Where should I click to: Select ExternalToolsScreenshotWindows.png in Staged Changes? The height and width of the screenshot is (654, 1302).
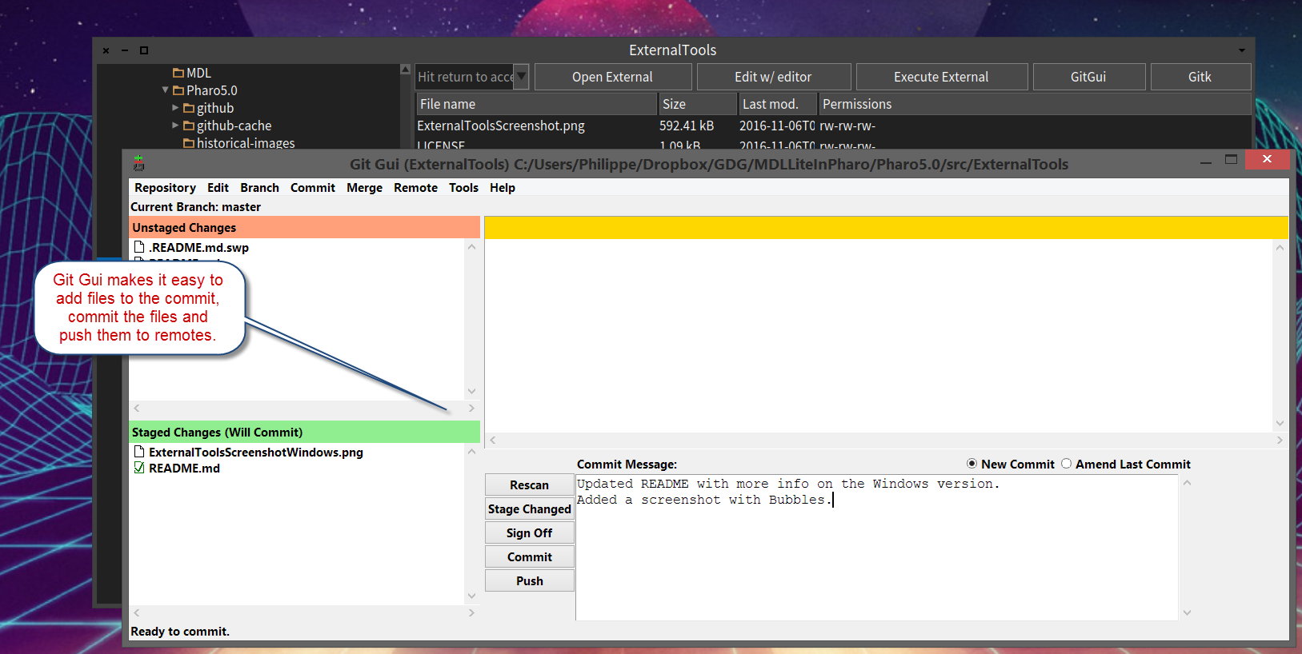(256, 453)
